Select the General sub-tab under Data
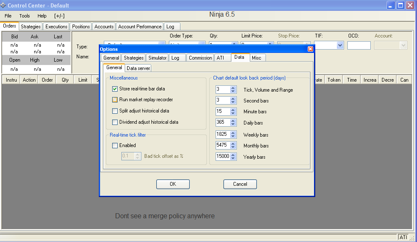 click(x=114, y=67)
